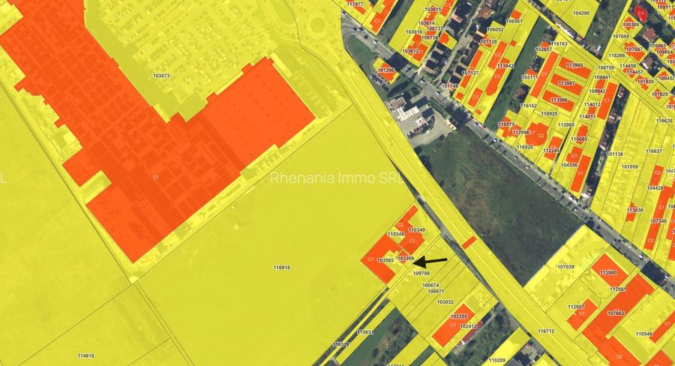Select parcel label 103585
This screenshot has width=675, height=366.
pyautogui.click(x=385, y=260)
